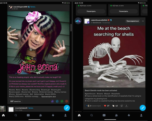Image resolution: width=152 pixels, height=121 pixels.
Task: Tap compose pencil button on left screen
Action: click(x=67, y=108)
